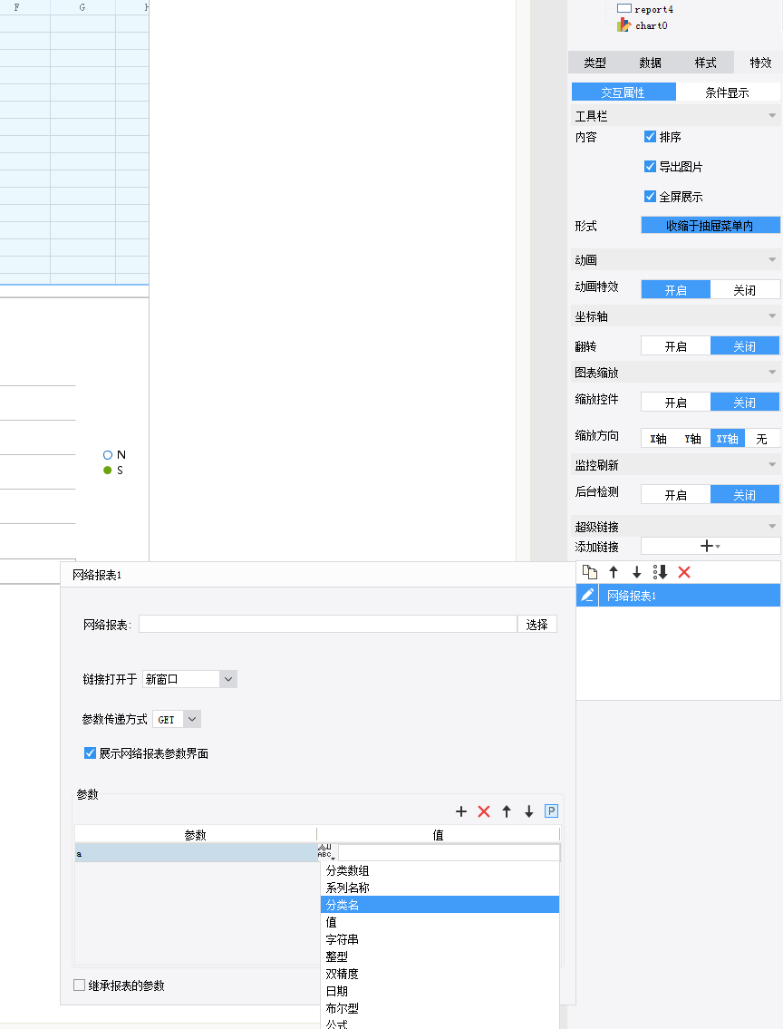Click S legend item in chart
Viewport: 783px width, 1029px height.
pyautogui.click(x=113, y=470)
